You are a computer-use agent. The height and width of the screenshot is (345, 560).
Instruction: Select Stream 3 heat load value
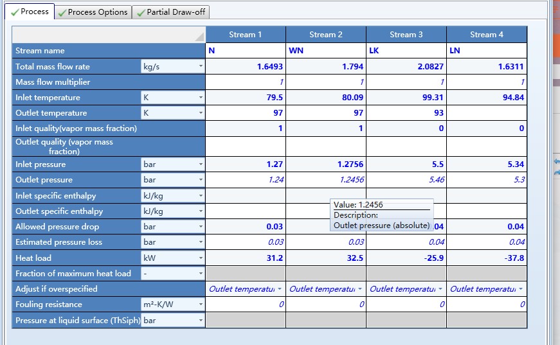(406, 258)
